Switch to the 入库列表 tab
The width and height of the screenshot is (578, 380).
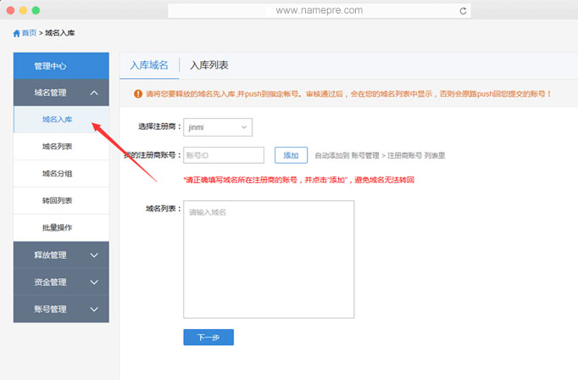(208, 65)
